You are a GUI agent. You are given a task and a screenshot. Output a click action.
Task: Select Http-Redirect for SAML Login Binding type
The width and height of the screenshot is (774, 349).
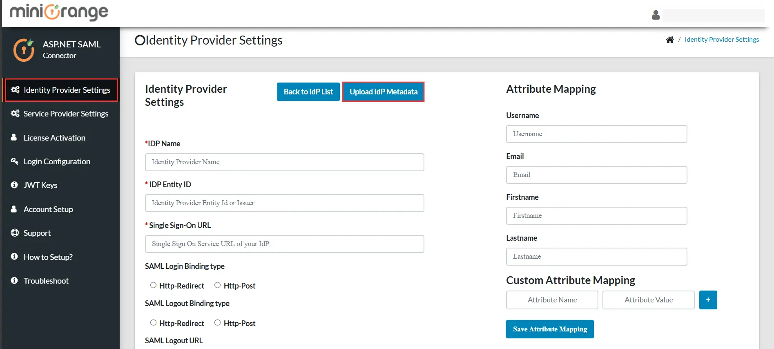pos(153,285)
